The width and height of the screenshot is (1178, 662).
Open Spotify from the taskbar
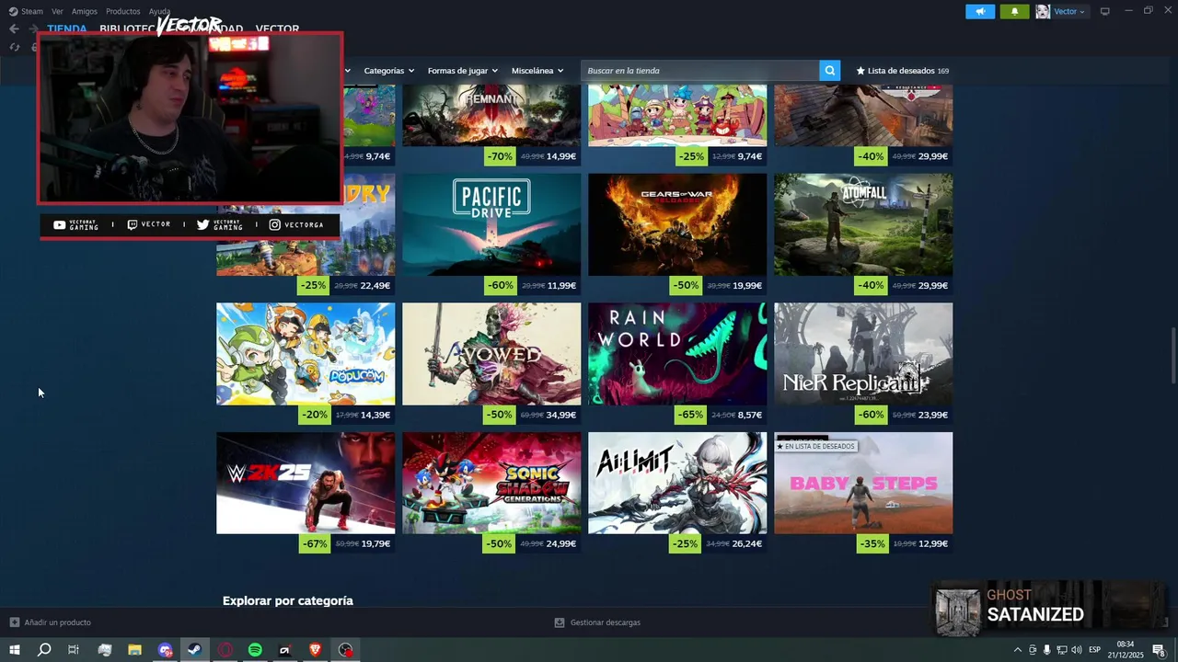coord(255,650)
